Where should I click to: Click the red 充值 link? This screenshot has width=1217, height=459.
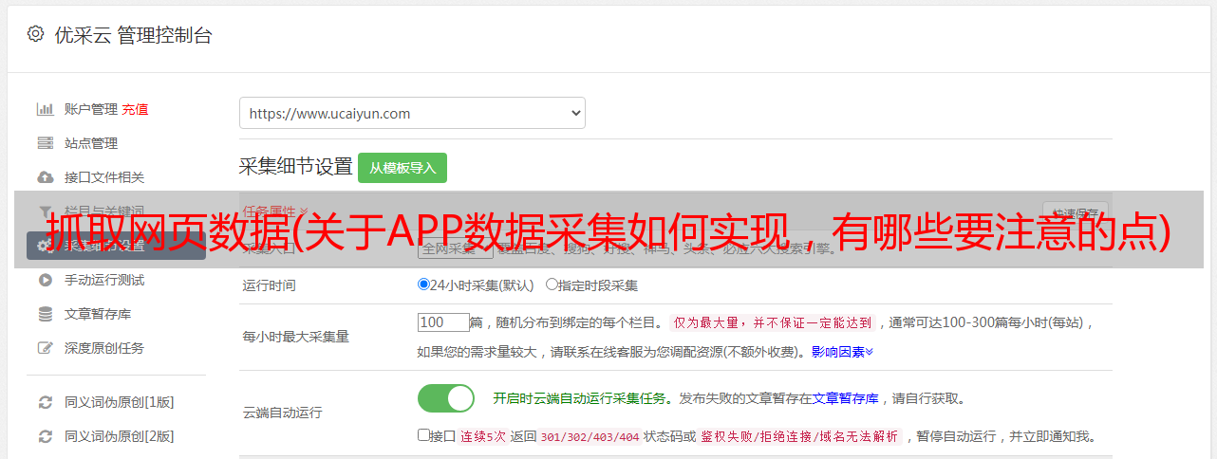point(135,109)
